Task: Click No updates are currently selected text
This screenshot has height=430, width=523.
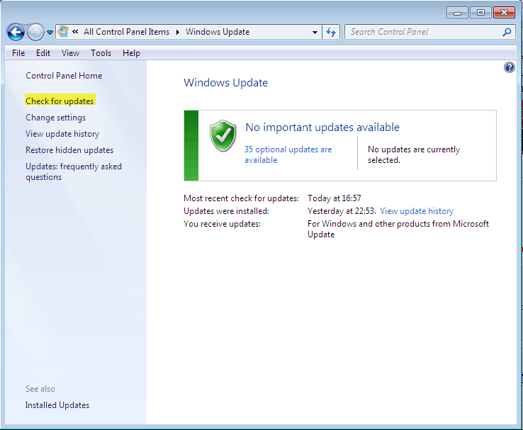Action: [x=414, y=154]
